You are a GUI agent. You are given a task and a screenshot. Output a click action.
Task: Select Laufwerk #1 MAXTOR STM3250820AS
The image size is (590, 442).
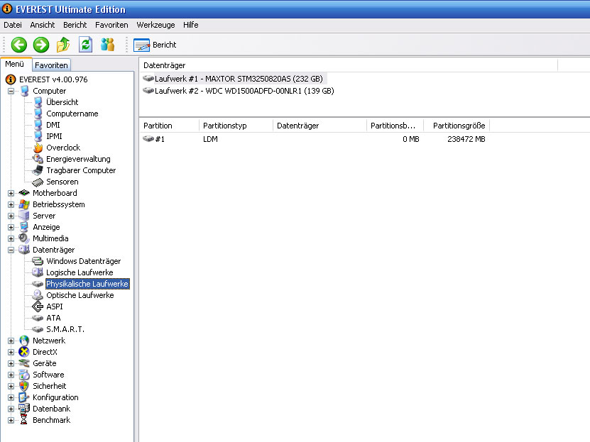tap(234, 79)
